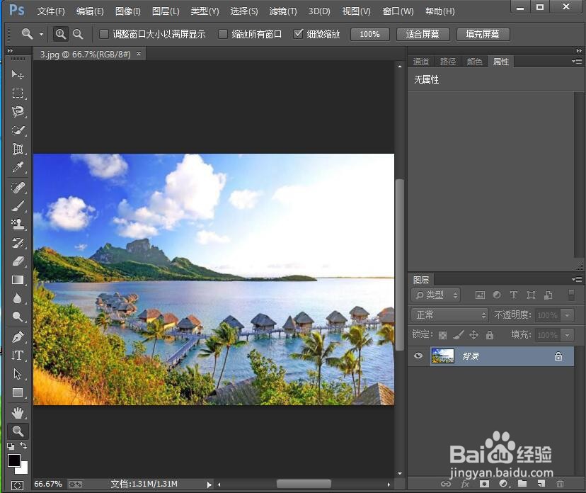Select the Crop tool
This screenshot has height=493, width=586.
[18, 149]
